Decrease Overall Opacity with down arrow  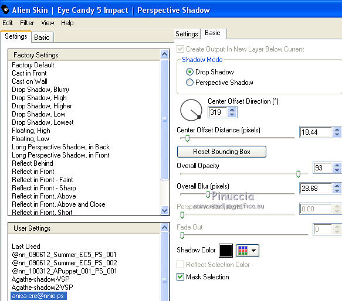click(x=337, y=170)
